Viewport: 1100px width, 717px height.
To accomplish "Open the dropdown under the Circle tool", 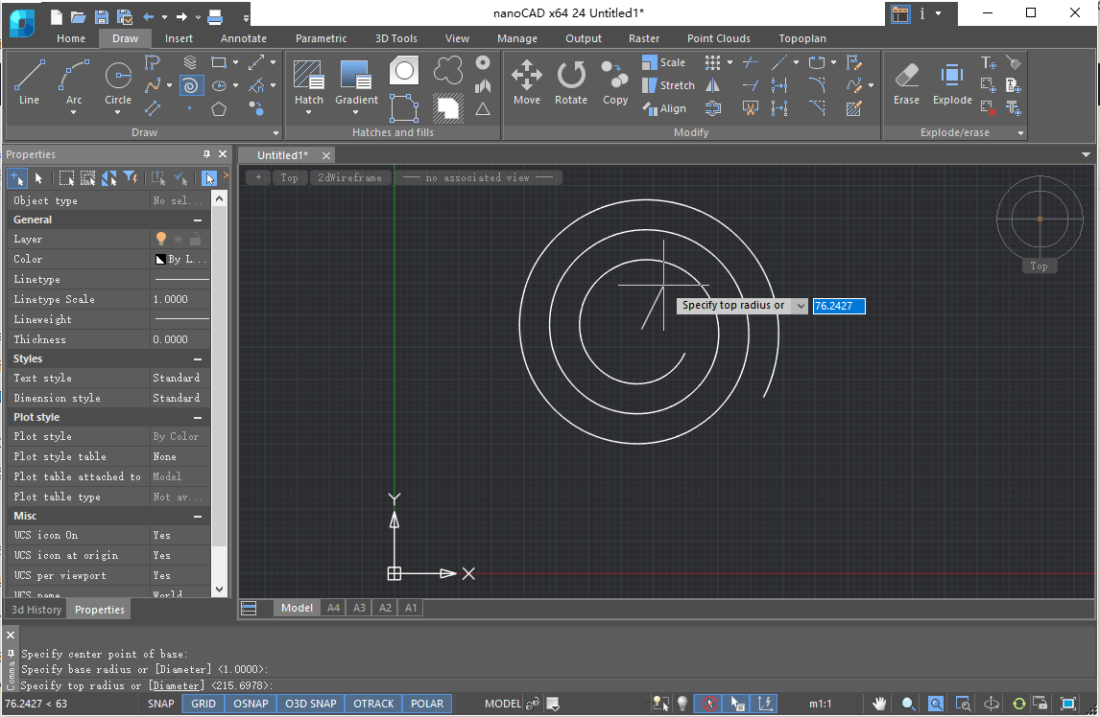I will (x=118, y=112).
